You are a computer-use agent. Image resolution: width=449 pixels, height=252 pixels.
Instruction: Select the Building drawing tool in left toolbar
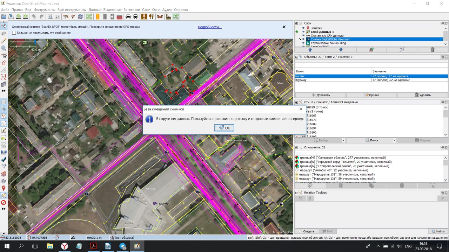pyautogui.click(x=4, y=85)
